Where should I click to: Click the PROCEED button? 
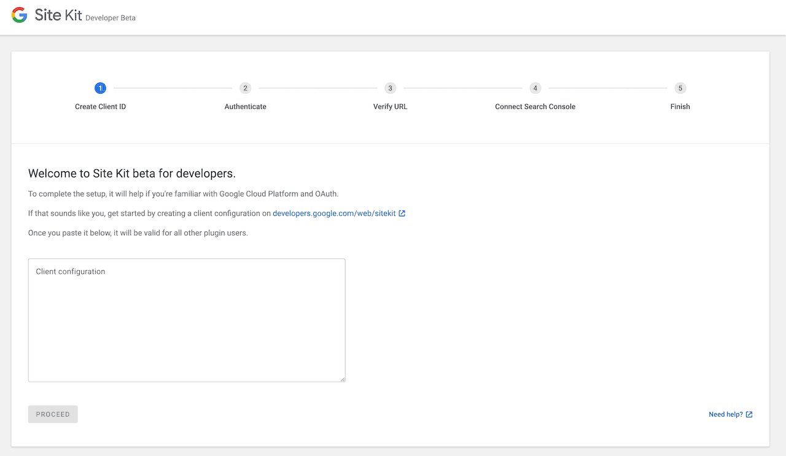[x=53, y=414]
